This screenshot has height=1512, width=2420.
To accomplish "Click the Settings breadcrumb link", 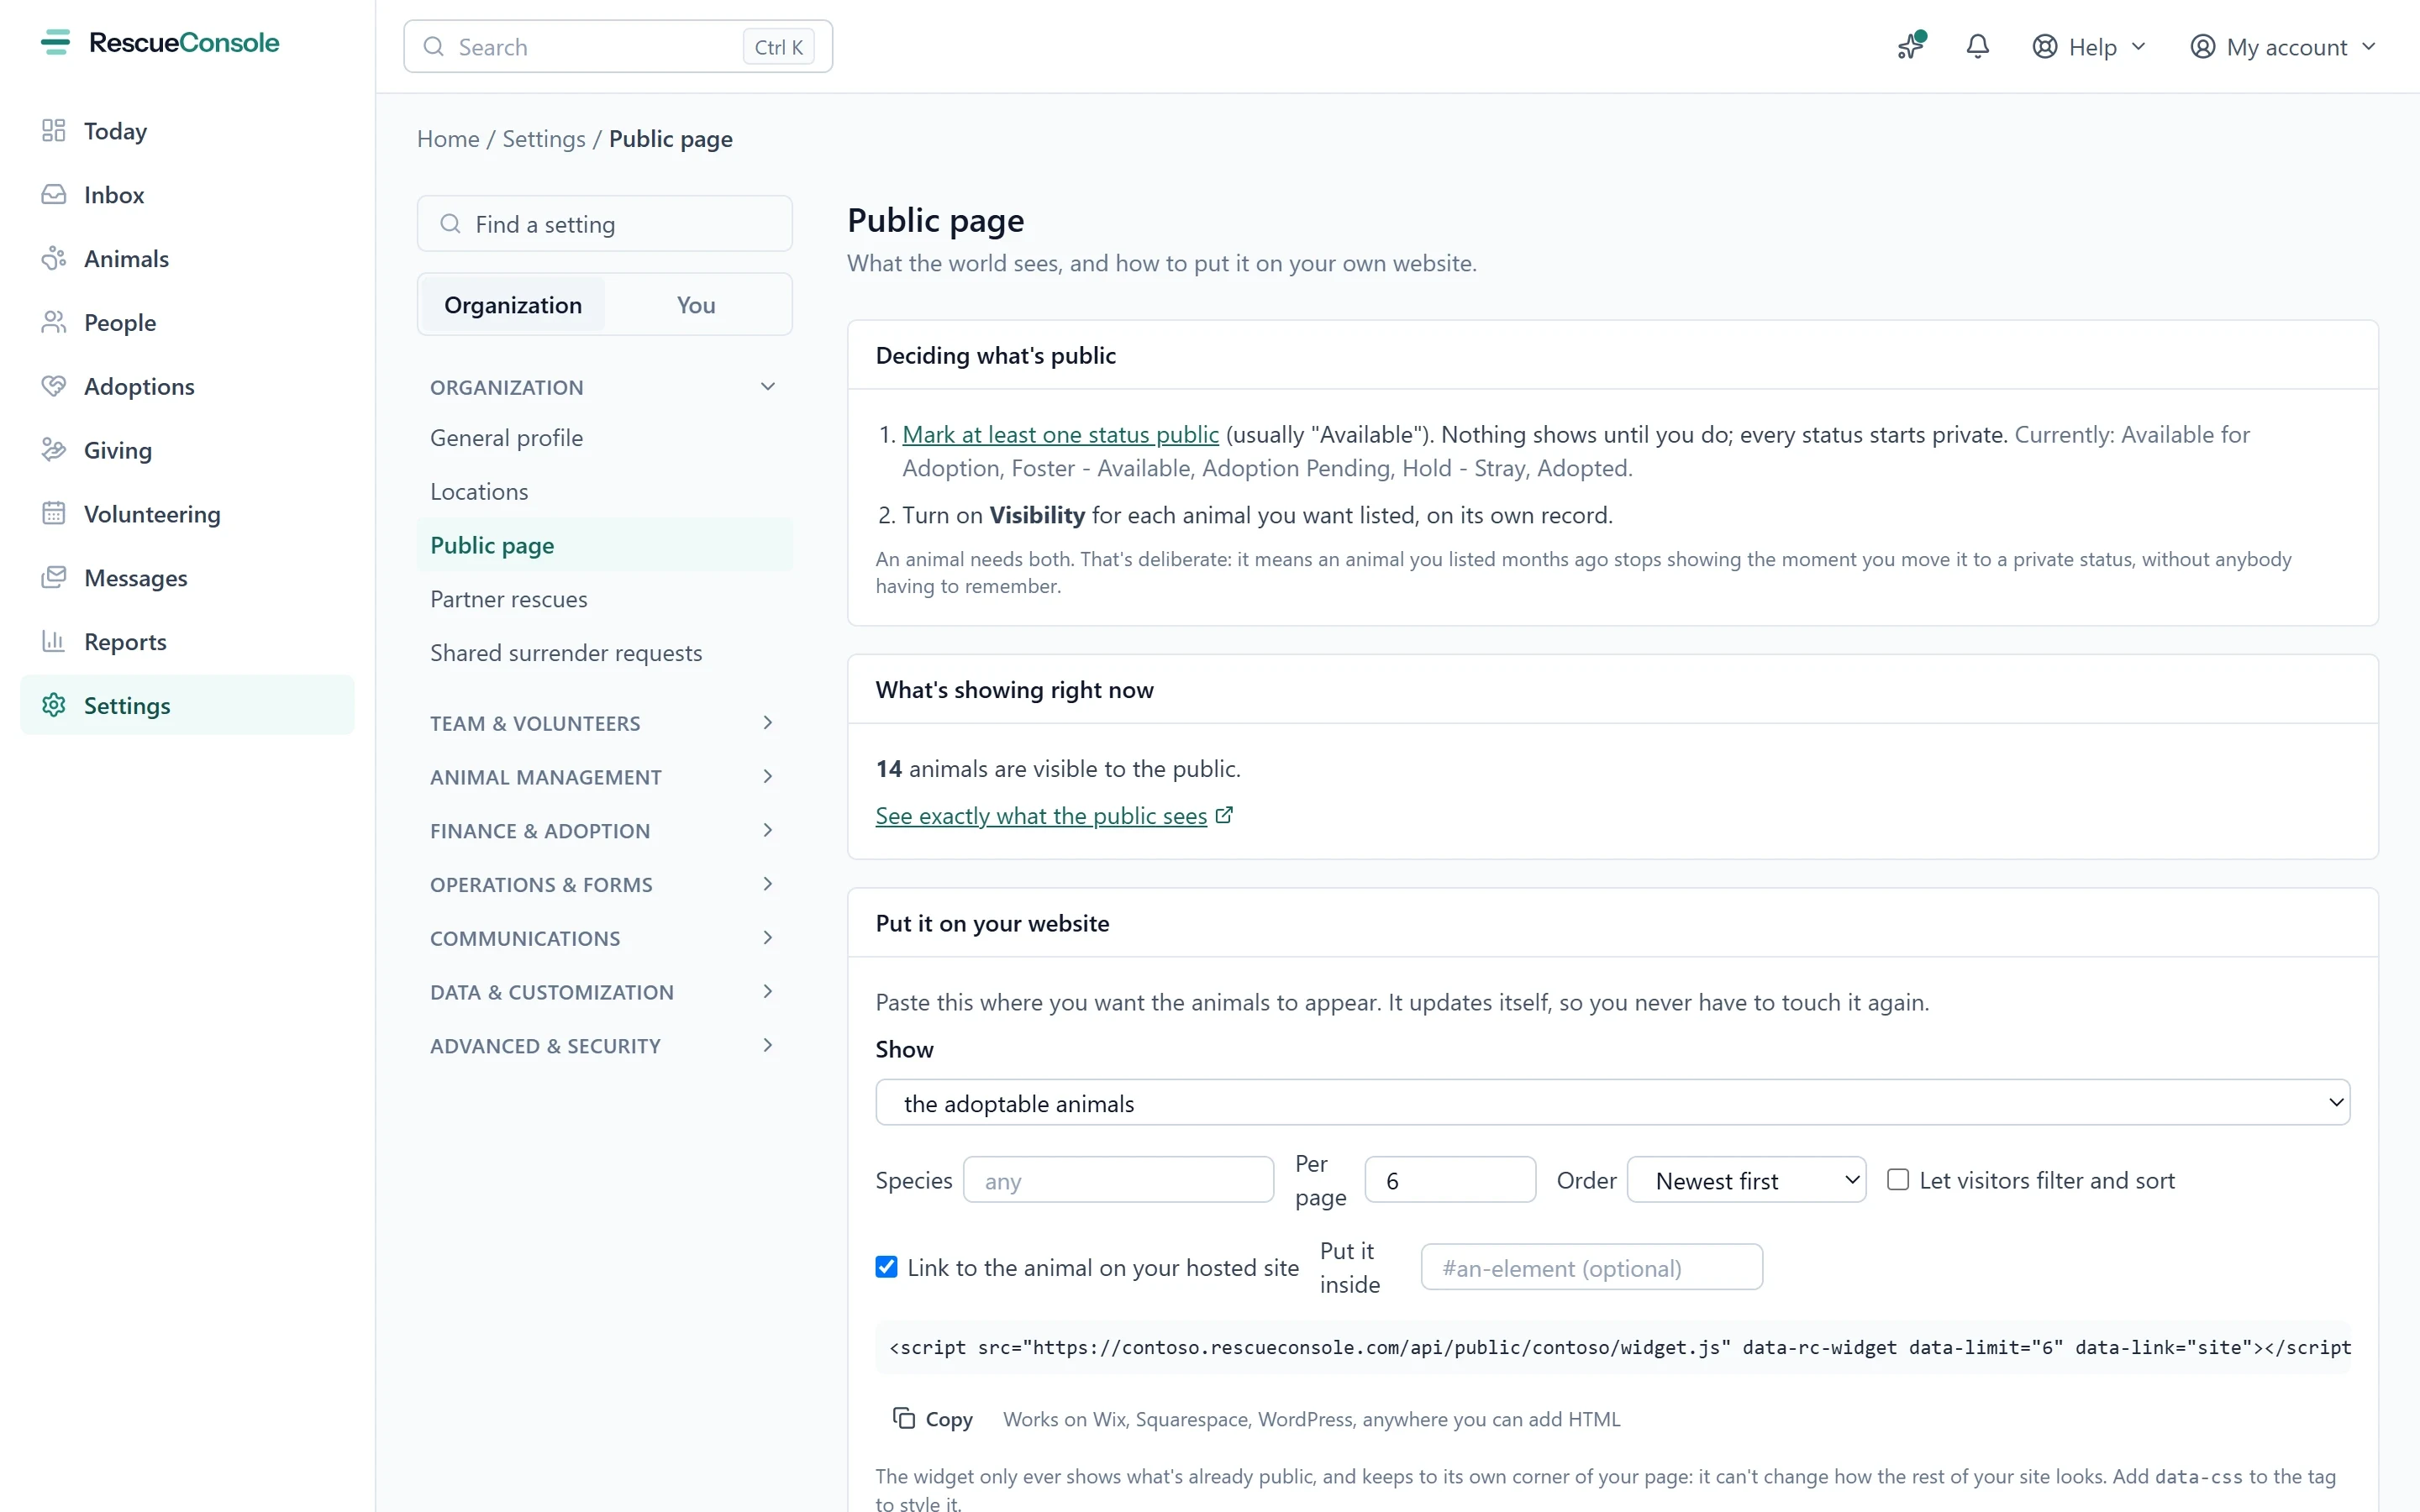I will click(544, 139).
